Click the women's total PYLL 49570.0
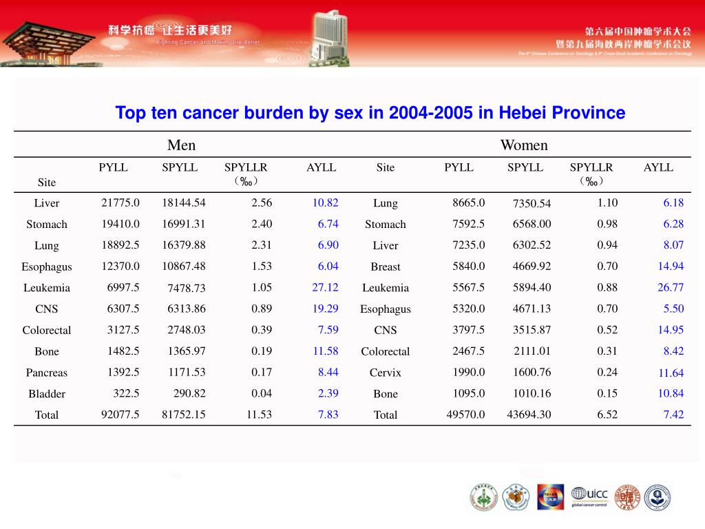 [x=466, y=414]
